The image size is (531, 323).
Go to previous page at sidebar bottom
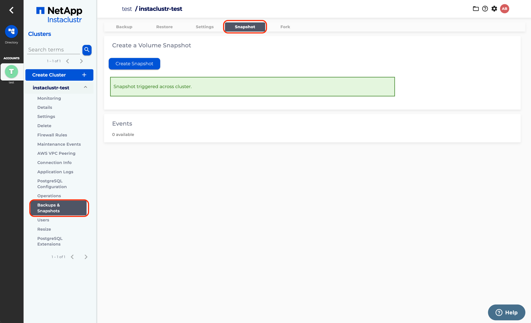72,257
